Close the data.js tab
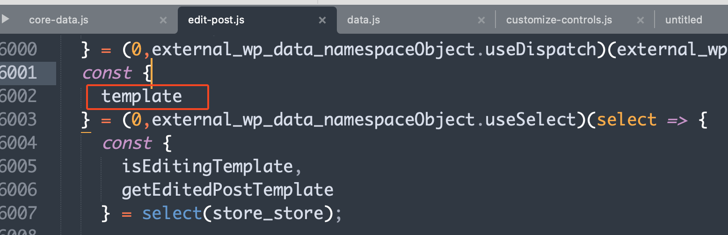Image resolution: width=728 pixels, height=235 pixels. (x=481, y=20)
